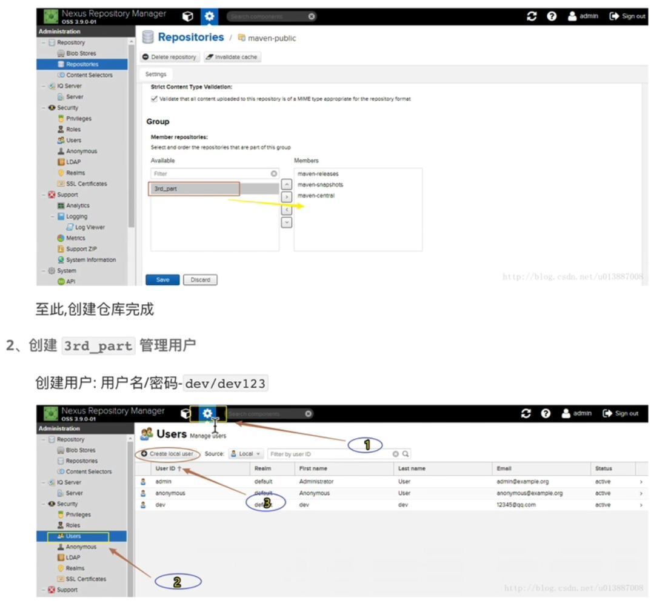
Task: Click the add-to-members right arrow button
Action: (286, 197)
